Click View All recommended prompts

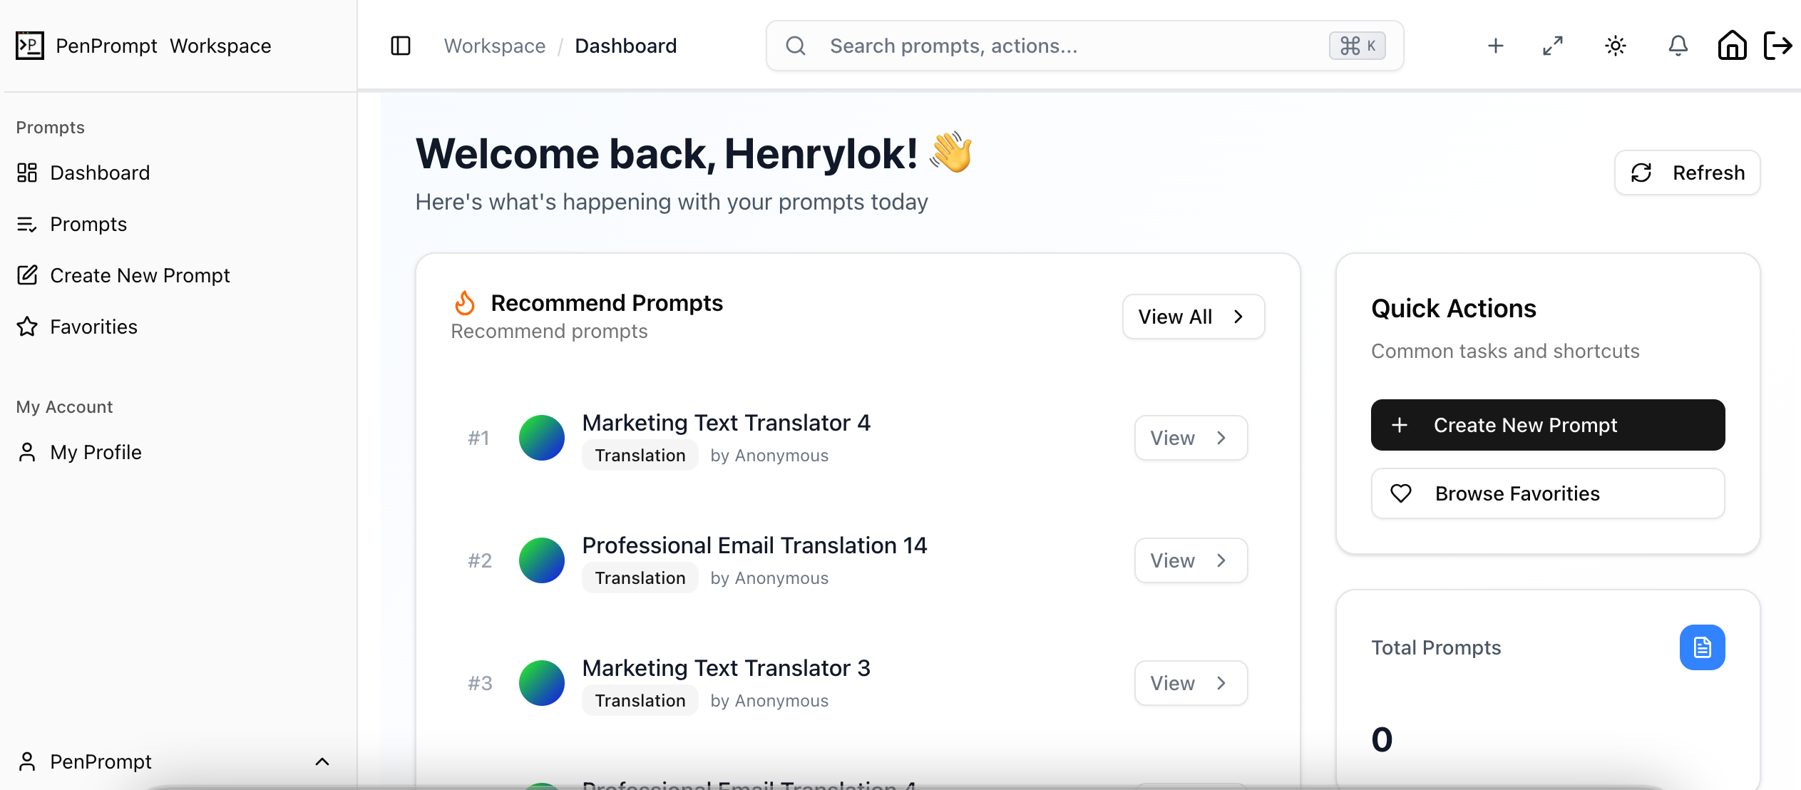[x=1194, y=317]
